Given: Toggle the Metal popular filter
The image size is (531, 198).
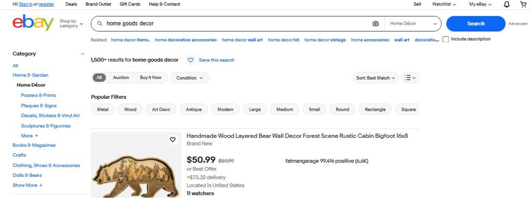Looking at the screenshot, I should 103,109.
